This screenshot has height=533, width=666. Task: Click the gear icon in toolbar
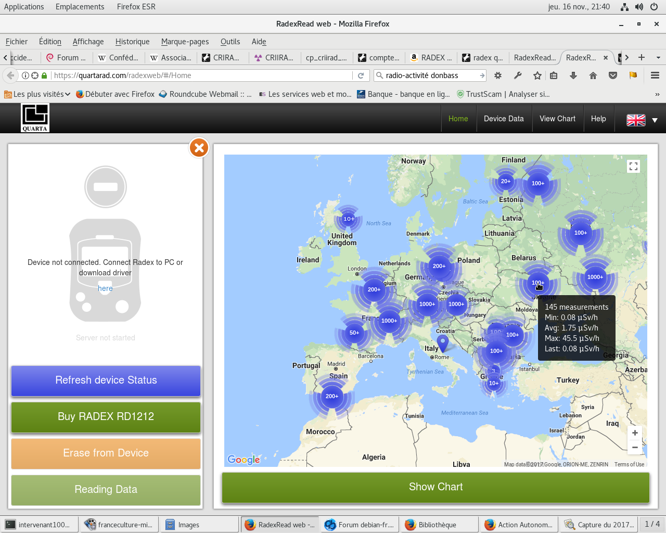coord(498,75)
